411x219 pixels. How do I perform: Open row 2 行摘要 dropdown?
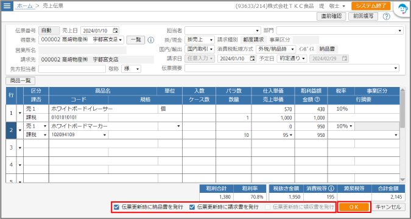pyautogui.click(x=396, y=135)
